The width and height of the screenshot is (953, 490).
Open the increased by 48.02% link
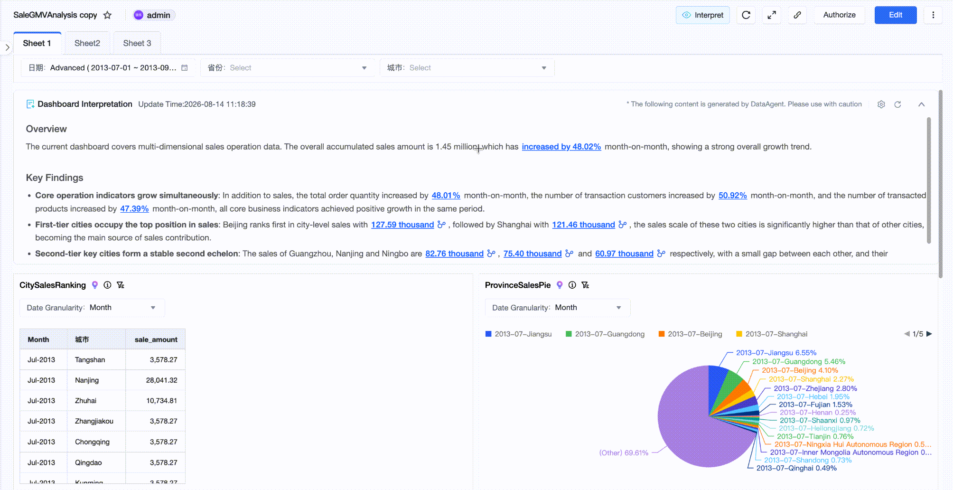[561, 147]
